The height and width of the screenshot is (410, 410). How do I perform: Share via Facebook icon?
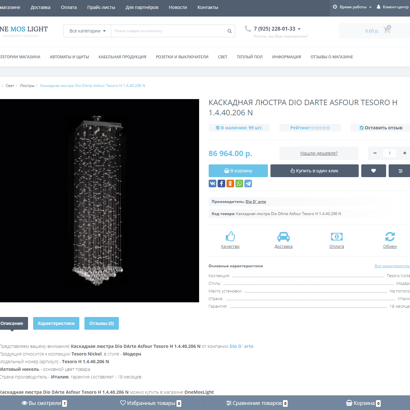pyautogui.click(x=221, y=183)
